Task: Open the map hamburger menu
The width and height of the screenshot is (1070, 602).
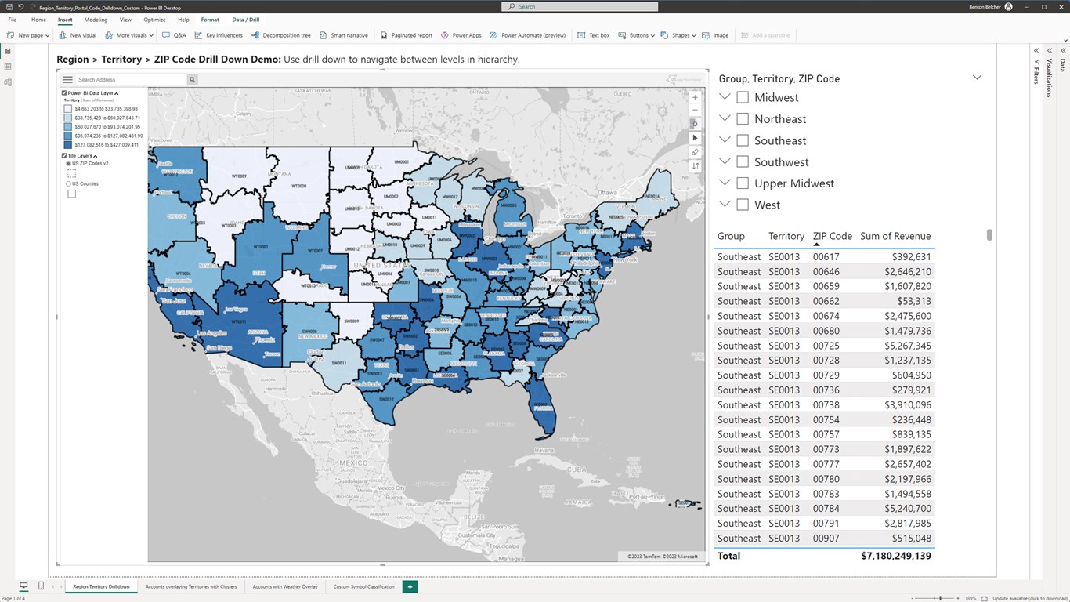Action: pyautogui.click(x=68, y=79)
